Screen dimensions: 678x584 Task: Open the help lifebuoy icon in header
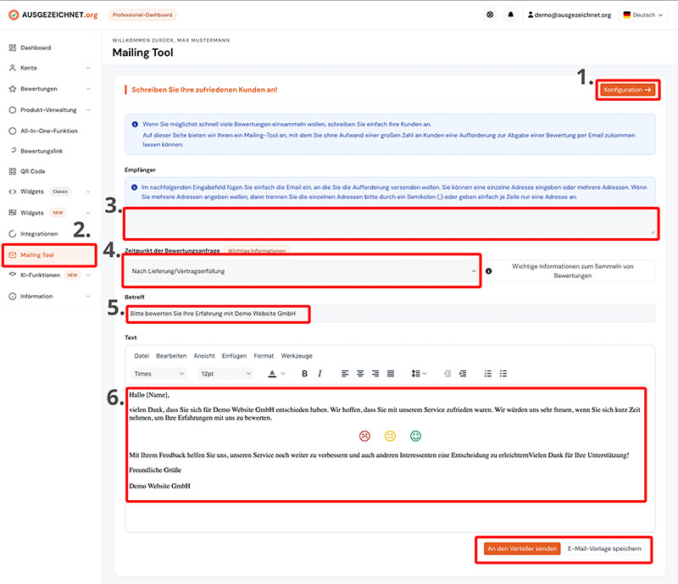pos(490,14)
